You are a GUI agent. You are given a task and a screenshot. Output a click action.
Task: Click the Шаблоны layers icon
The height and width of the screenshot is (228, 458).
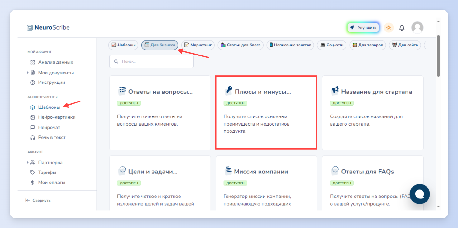pos(33,107)
